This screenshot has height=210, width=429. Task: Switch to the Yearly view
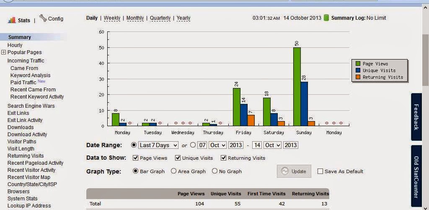pyautogui.click(x=183, y=18)
